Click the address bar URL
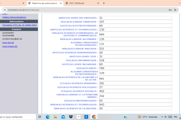 24,10
